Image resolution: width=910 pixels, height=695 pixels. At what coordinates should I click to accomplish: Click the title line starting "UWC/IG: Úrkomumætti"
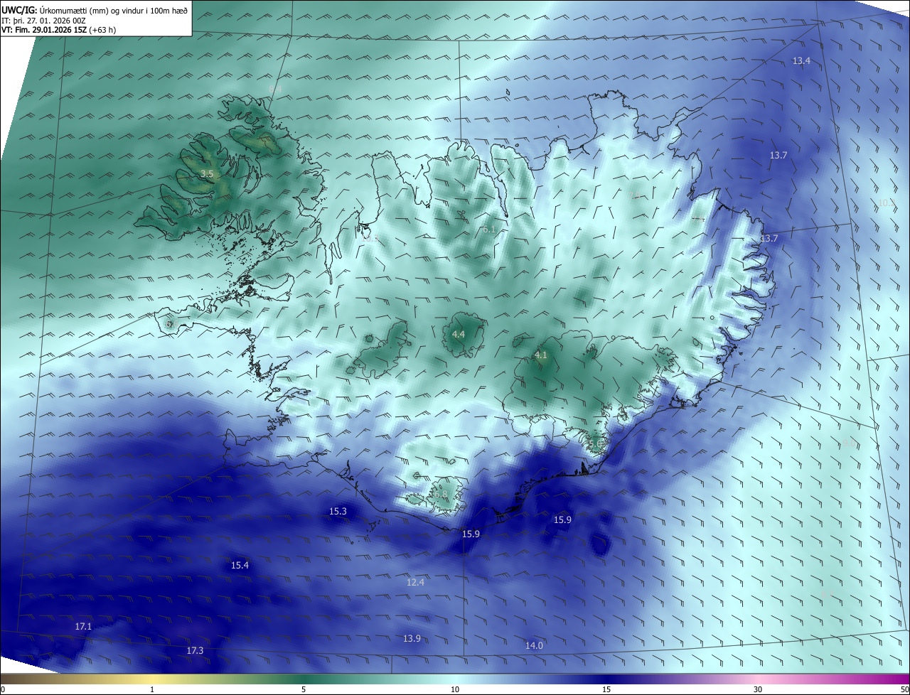[95, 10]
